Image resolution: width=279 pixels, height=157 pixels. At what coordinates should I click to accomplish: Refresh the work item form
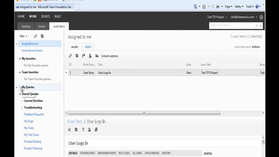(x=76, y=130)
